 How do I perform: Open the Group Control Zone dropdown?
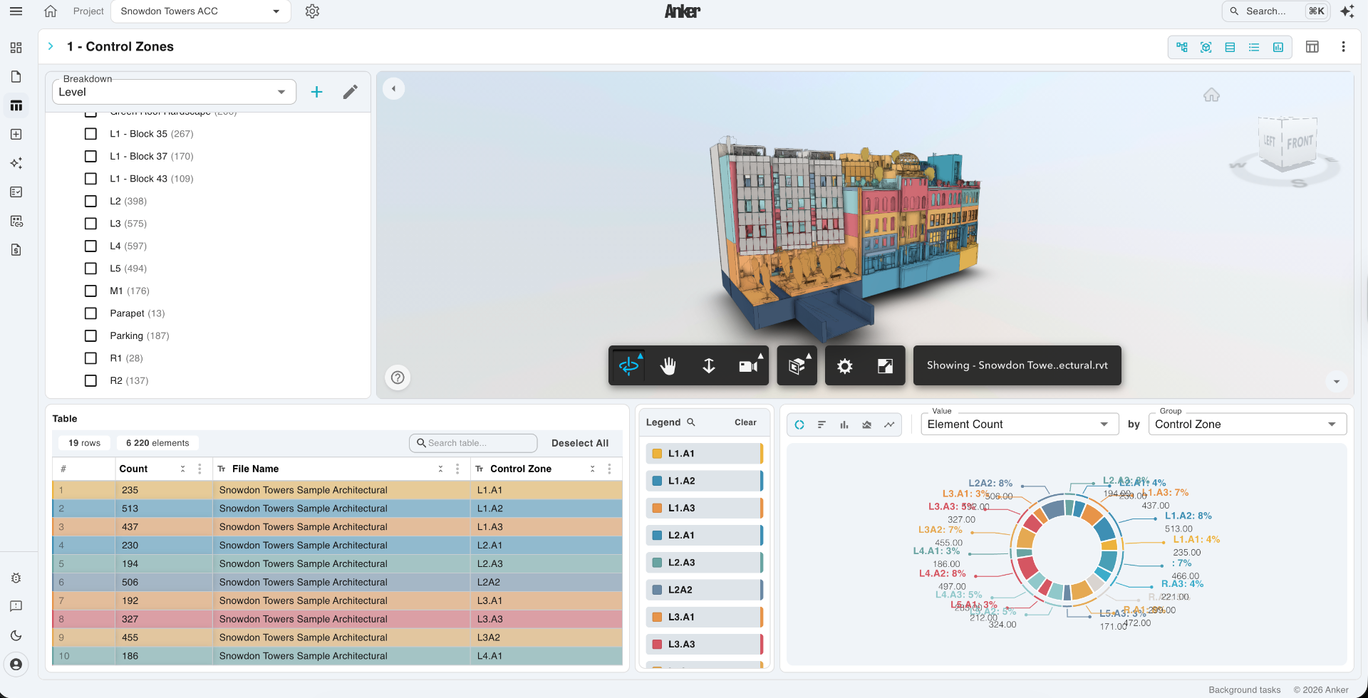(x=1247, y=424)
